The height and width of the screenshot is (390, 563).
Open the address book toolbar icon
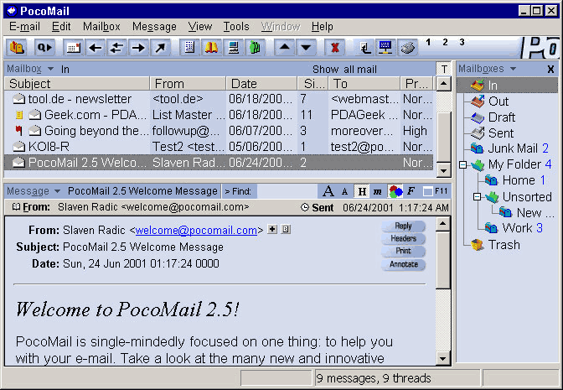click(x=212, y=47)
